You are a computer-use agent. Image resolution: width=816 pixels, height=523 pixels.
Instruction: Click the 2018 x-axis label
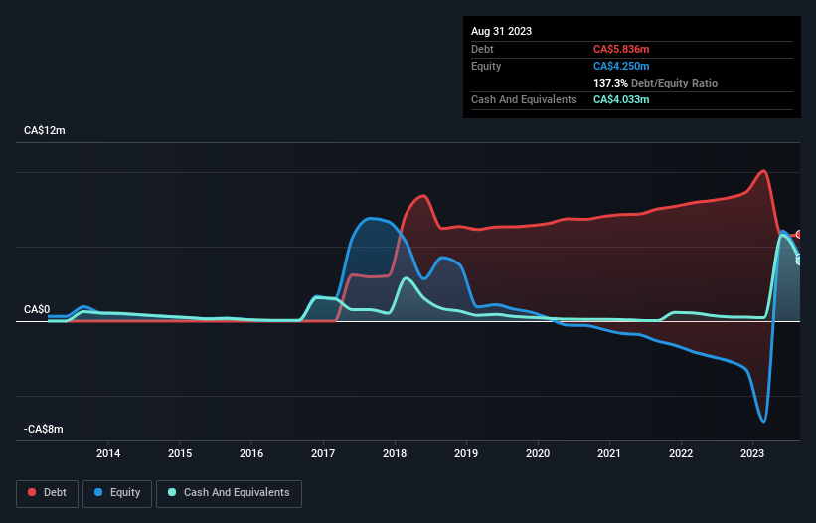(x=395, y=453)
